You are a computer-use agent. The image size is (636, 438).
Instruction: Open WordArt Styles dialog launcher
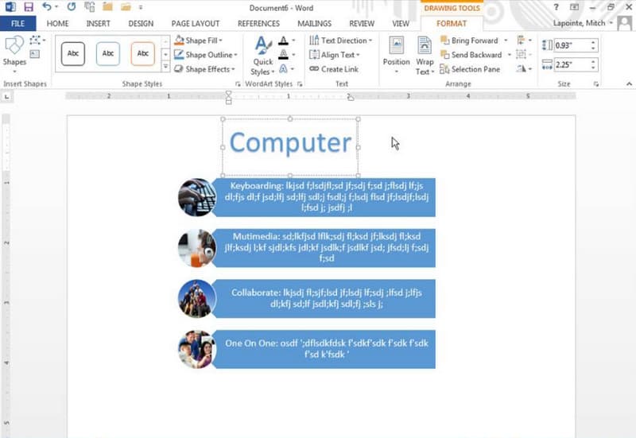(300, 84)
